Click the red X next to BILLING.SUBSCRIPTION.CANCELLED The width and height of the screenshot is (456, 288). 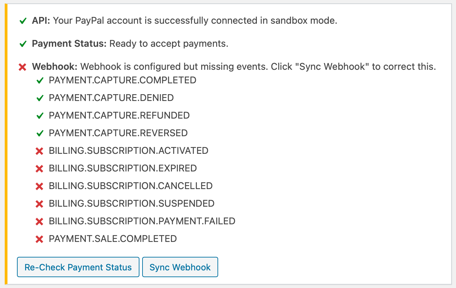(x=39, y=186)
